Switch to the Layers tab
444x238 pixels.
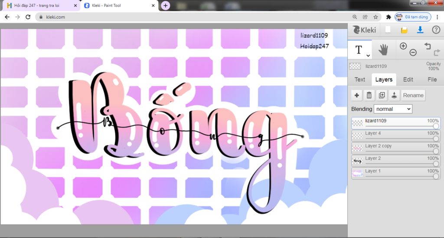coord(384,79)
